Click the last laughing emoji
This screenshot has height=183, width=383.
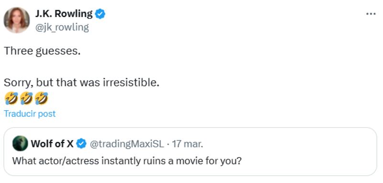41,98
